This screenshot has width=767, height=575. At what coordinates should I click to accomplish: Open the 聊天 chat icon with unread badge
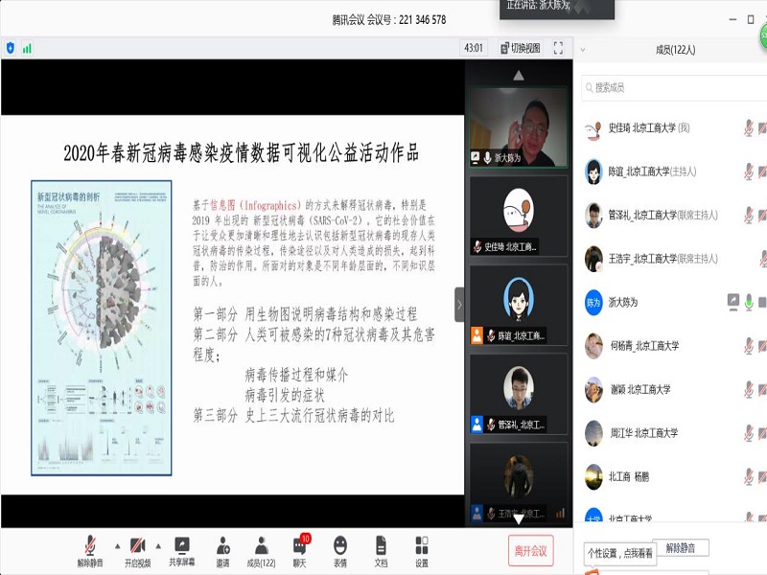pos(301,550)
